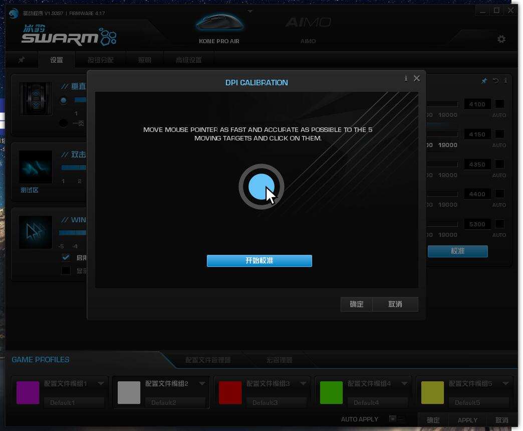Click the vertical scroll wheel thumbnail
This screenshot has width=523, height=431.
click(x=36, y=99)
